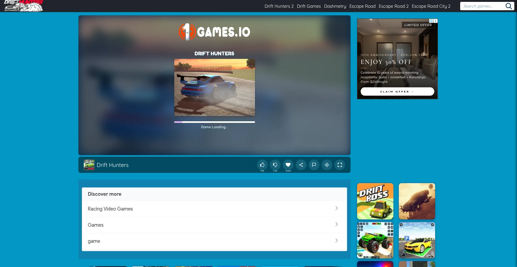Like the game with thumbs up
The height and width of the screenshot is (267, 517).
pos(262,165)
